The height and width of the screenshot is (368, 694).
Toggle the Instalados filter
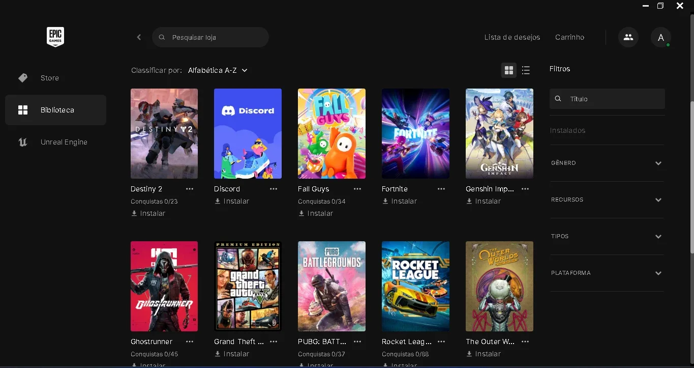click(x=567, y=130)
